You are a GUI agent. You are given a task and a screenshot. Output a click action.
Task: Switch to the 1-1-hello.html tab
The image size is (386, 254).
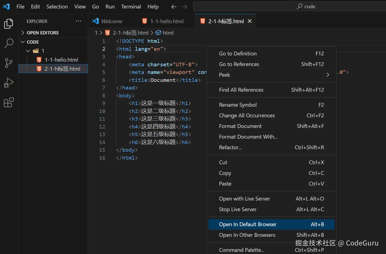167,21
